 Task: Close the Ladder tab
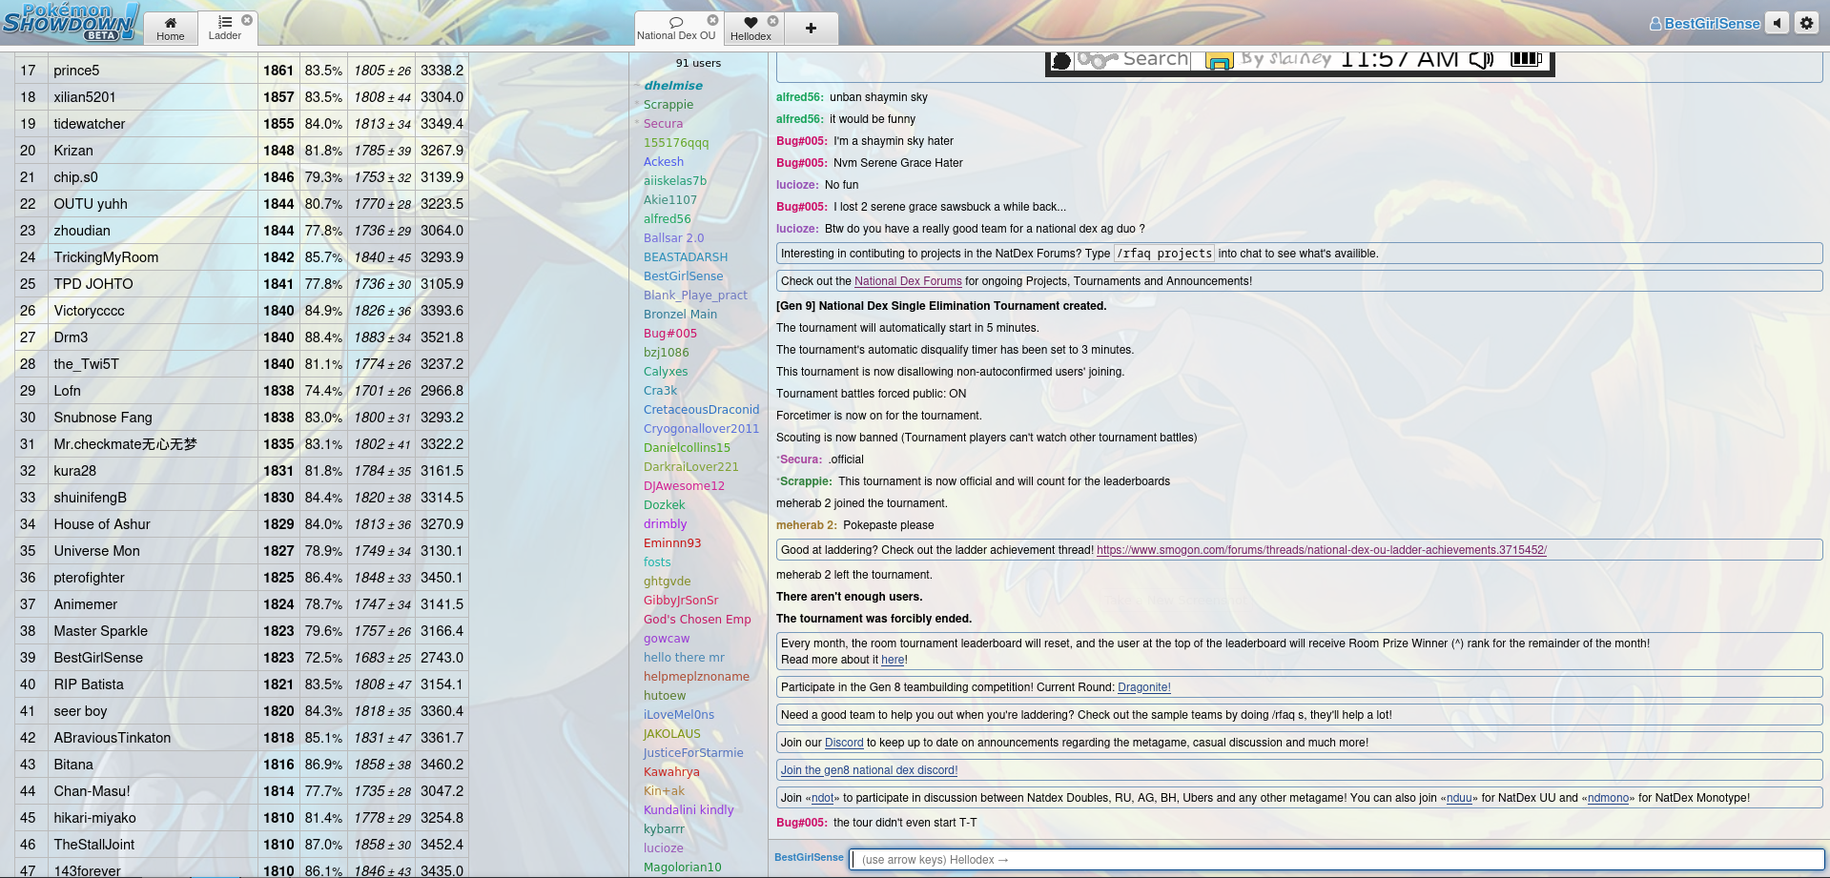[x=247, y=20]
